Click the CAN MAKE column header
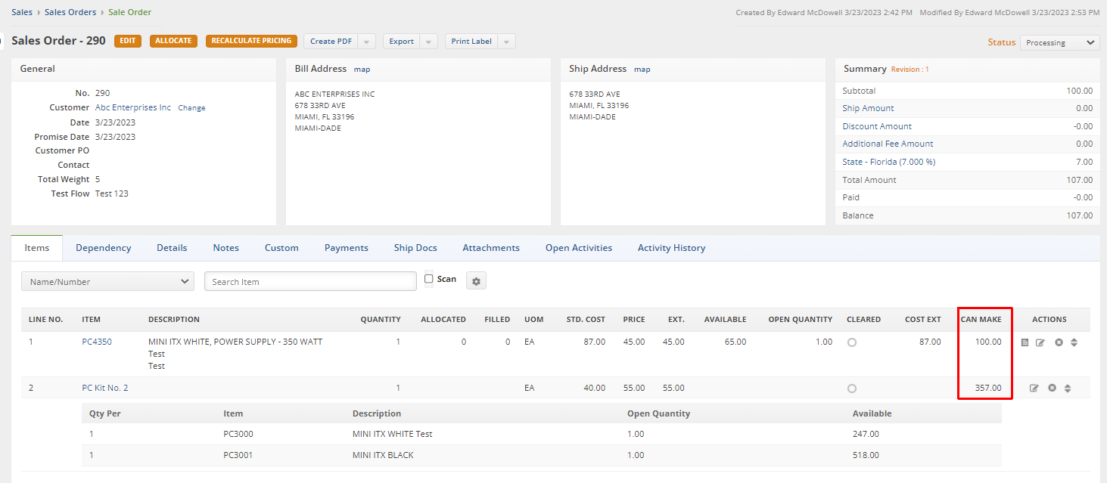The width and height of the screenshot is (1107, 483). coord(981,320)
